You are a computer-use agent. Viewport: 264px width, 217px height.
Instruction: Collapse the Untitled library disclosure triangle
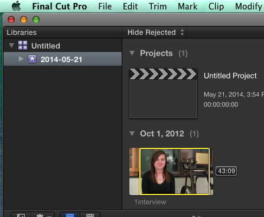11,46
